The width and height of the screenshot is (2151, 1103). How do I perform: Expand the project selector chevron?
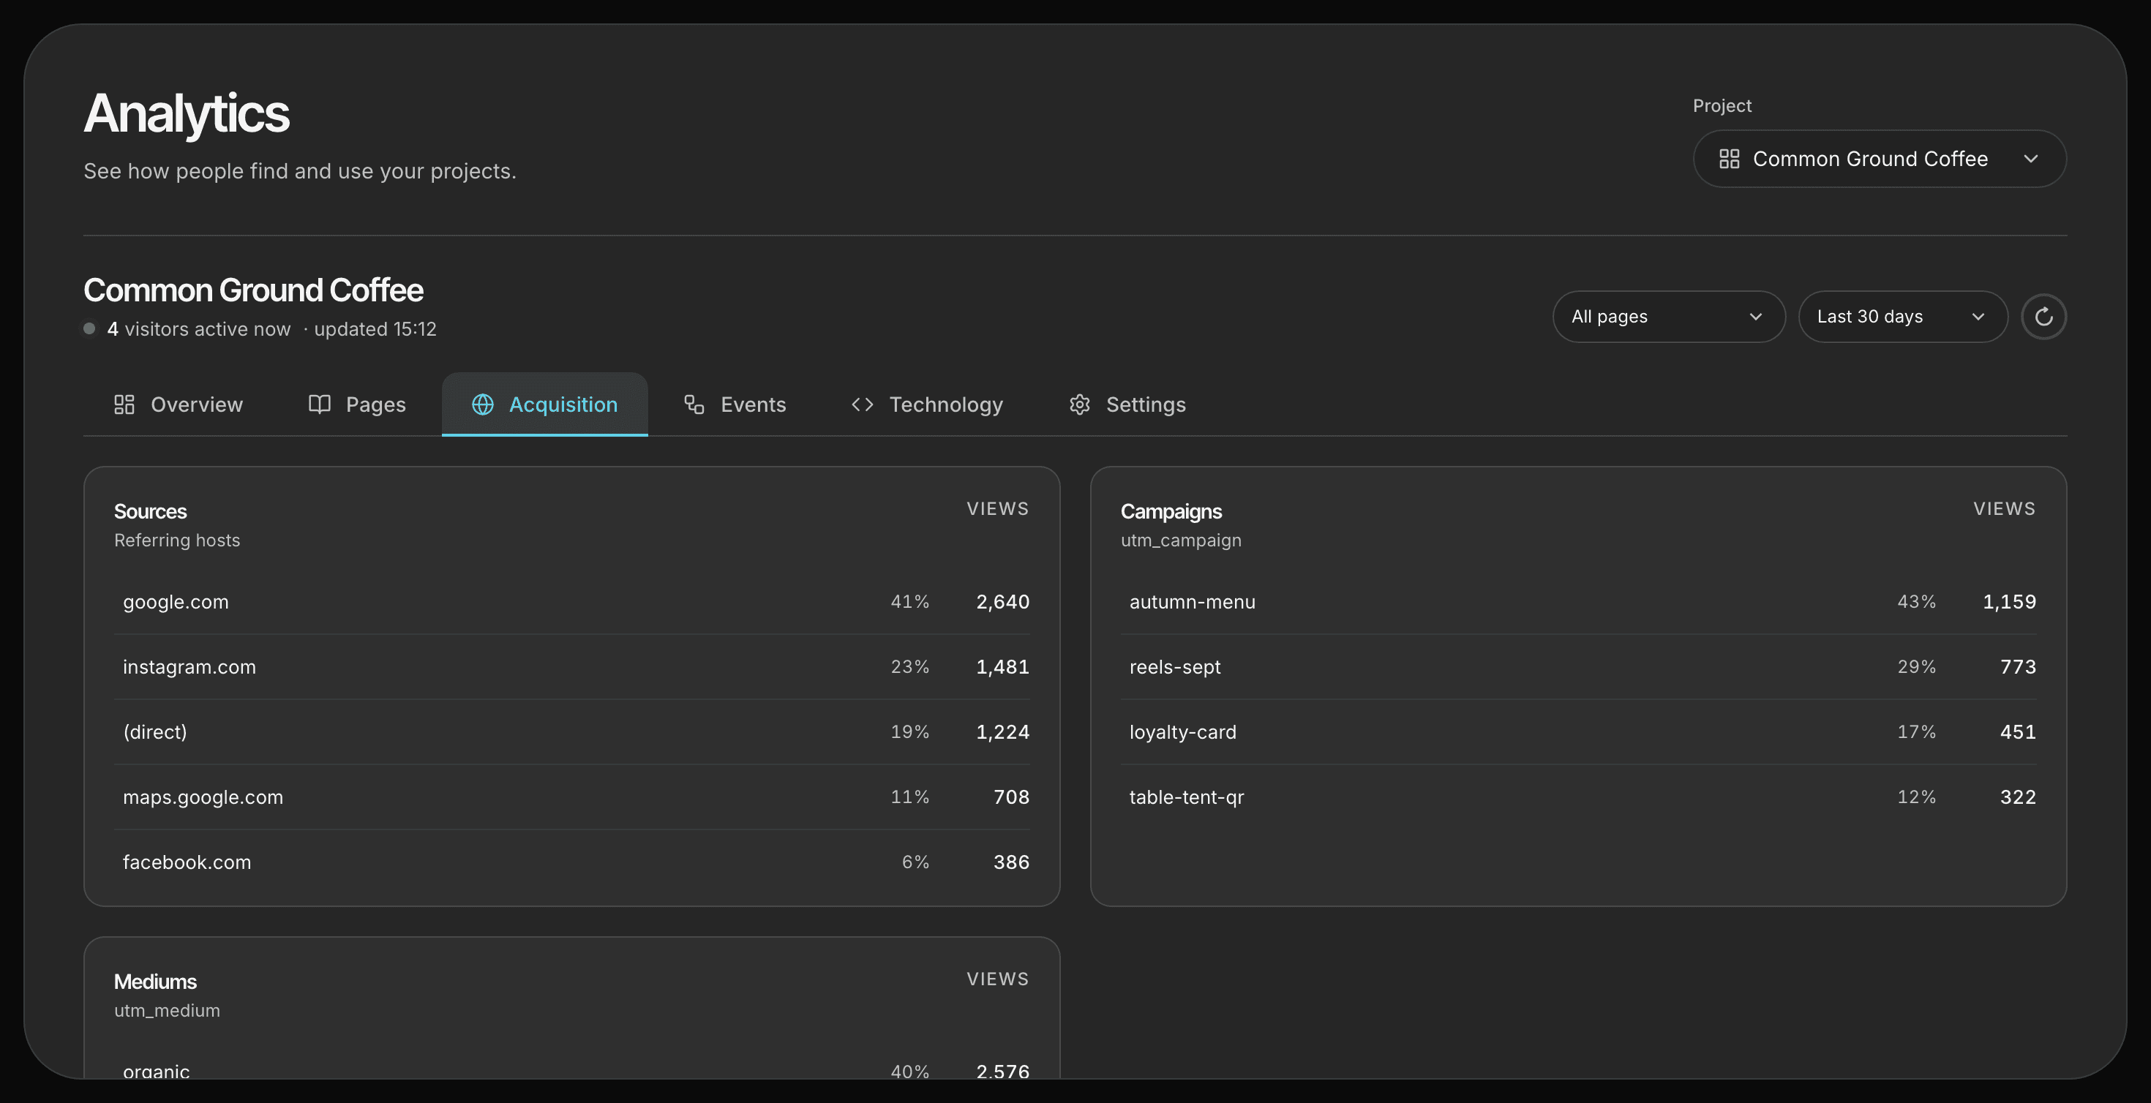pos(2031,159)
